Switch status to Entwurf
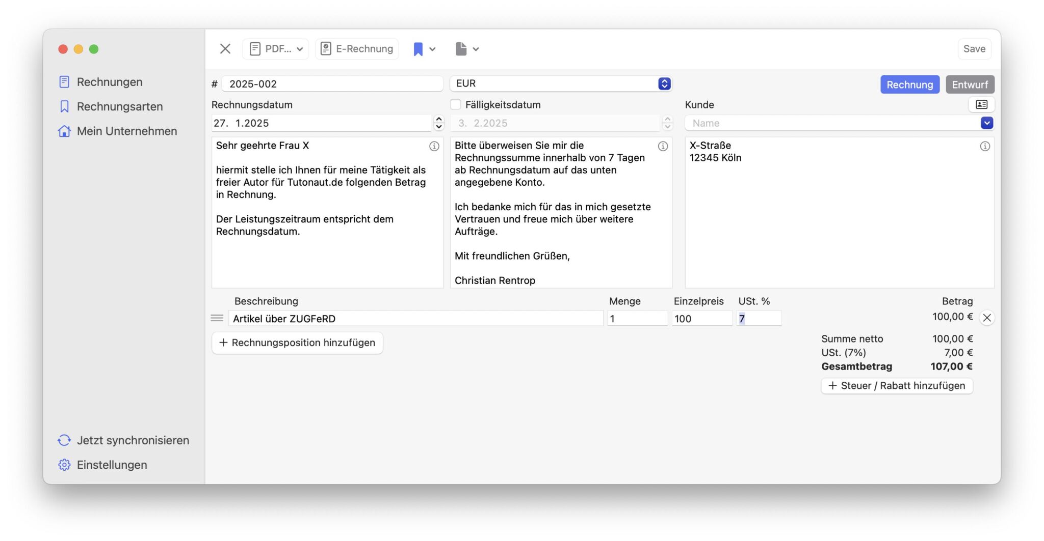The image size is (1044, 541). 970,84
